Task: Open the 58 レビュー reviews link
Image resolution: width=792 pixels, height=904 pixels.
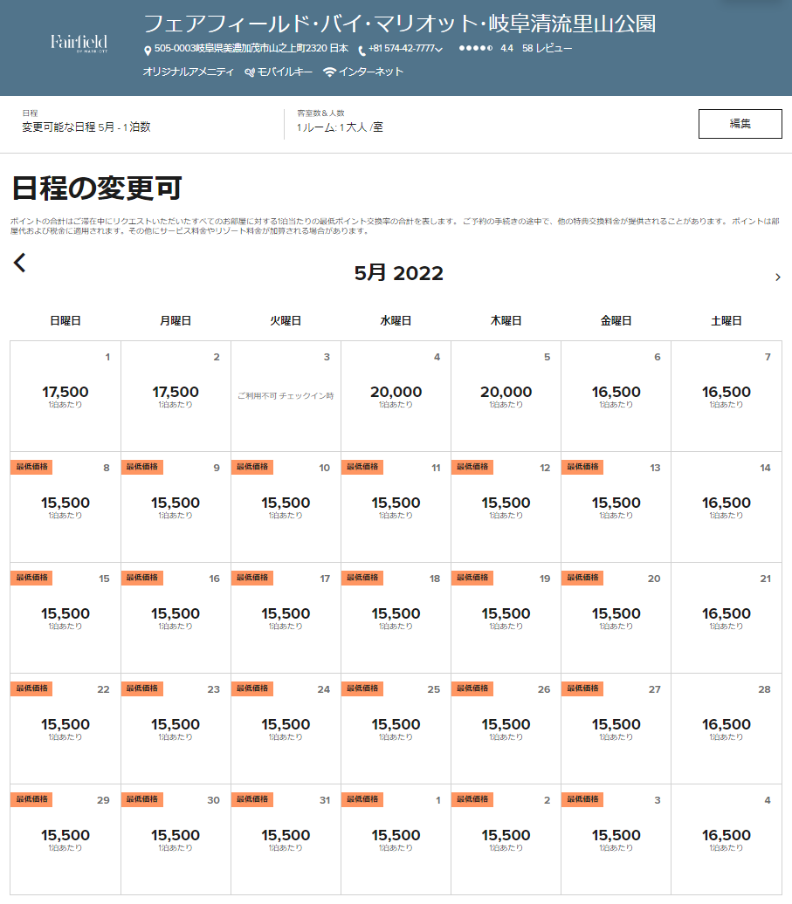Action: [547, 49]
